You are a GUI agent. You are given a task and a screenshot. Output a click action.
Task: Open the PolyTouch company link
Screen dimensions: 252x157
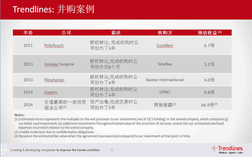54,45
